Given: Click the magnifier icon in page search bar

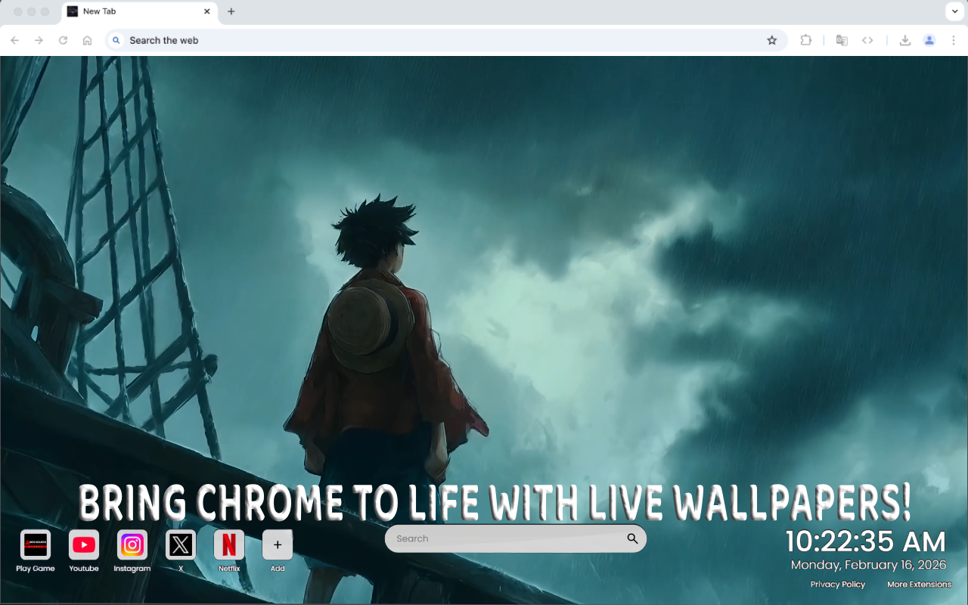Looking at the screenshot, I should click(x=632, y=538).
